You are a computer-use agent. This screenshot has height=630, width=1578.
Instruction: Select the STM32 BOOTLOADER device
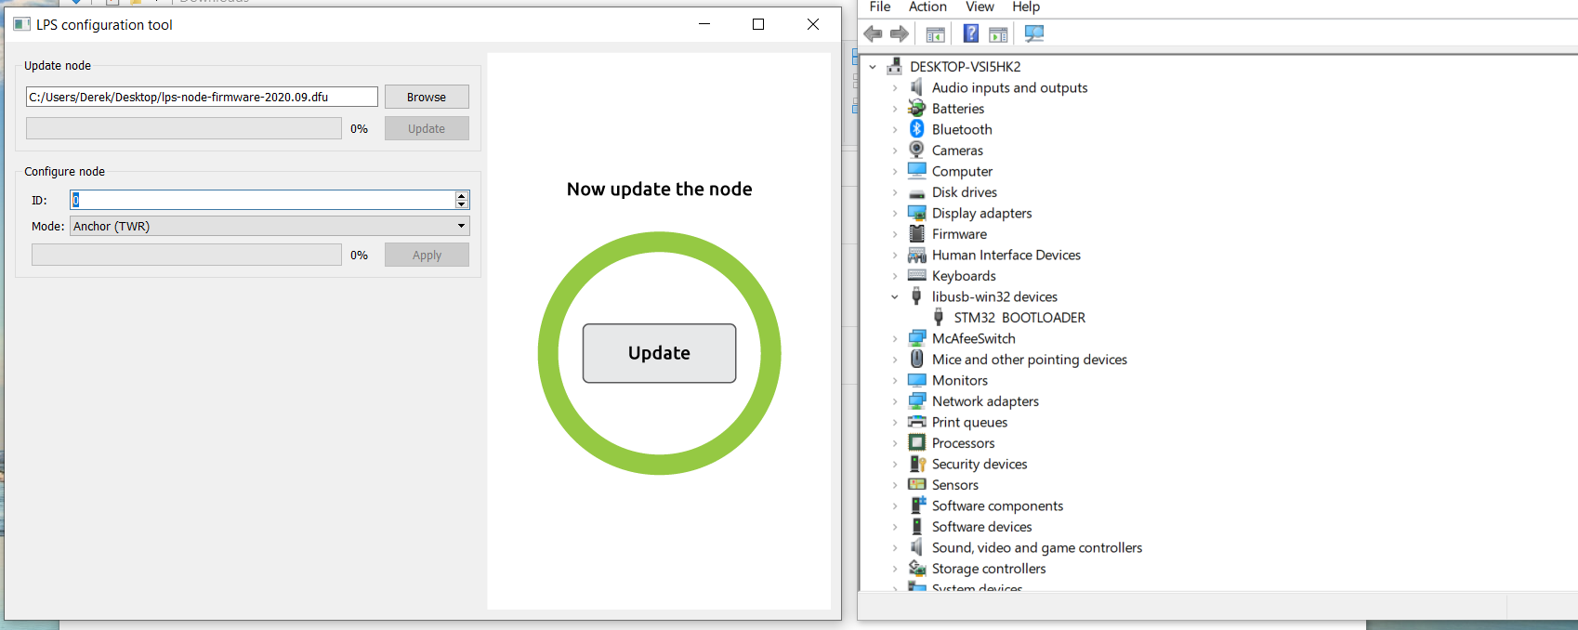[1019, 318]
